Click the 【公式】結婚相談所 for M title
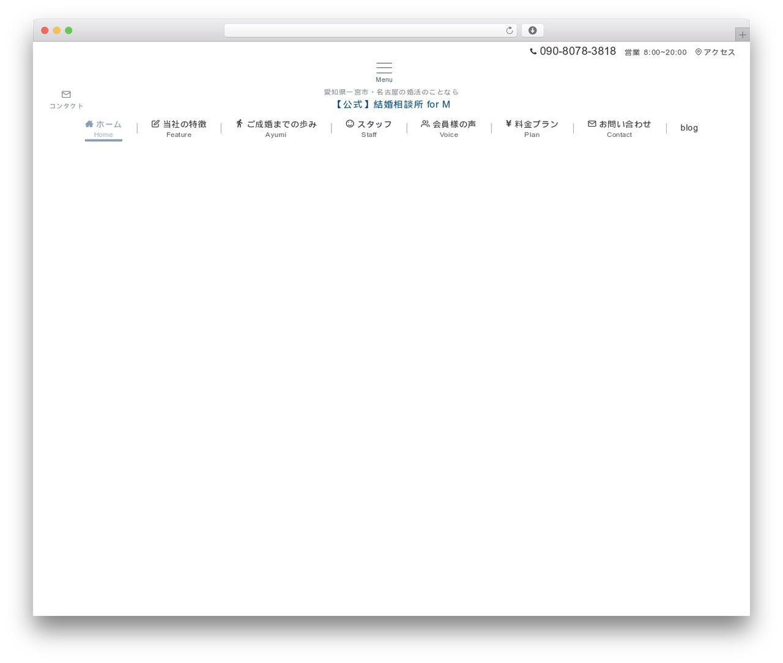783x663 pixels. [391, 105]
